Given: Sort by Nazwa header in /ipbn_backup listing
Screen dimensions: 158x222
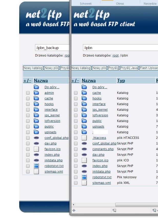Looking at the screenshot, I should tap(41, 81).
